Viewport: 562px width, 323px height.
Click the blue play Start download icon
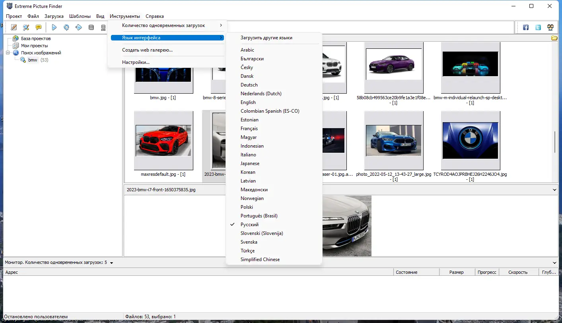54,27
